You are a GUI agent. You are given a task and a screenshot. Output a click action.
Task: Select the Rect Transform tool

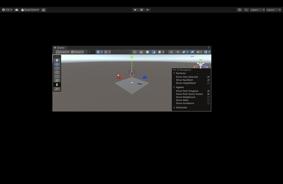click(x=57, y=76)
